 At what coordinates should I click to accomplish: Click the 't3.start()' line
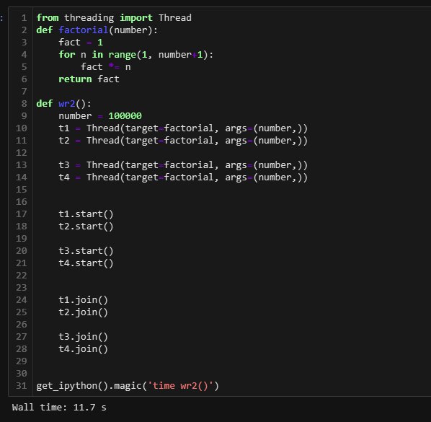click(86, 251)
